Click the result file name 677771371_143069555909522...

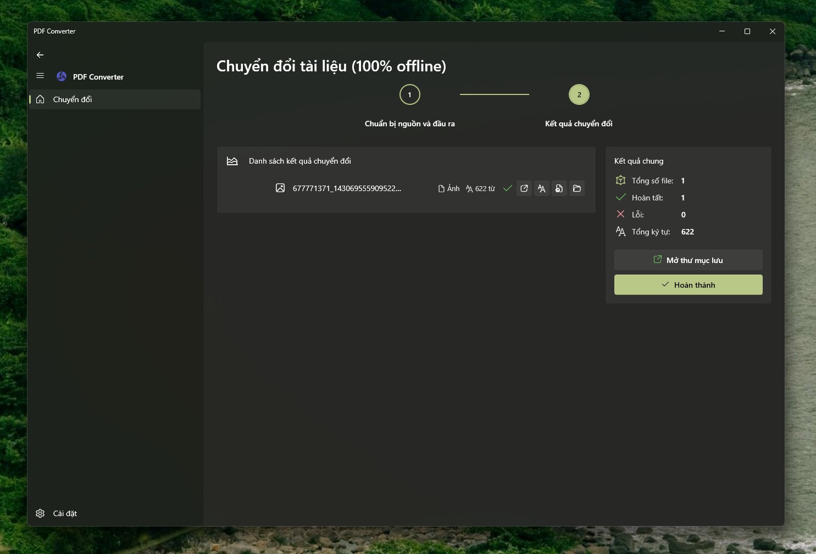click(x=347, y=188)
